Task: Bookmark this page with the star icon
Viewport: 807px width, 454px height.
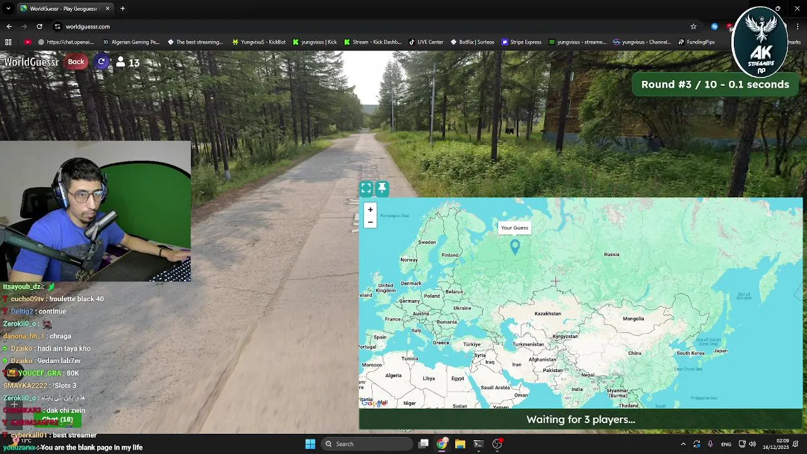Action: pos(694,26)
